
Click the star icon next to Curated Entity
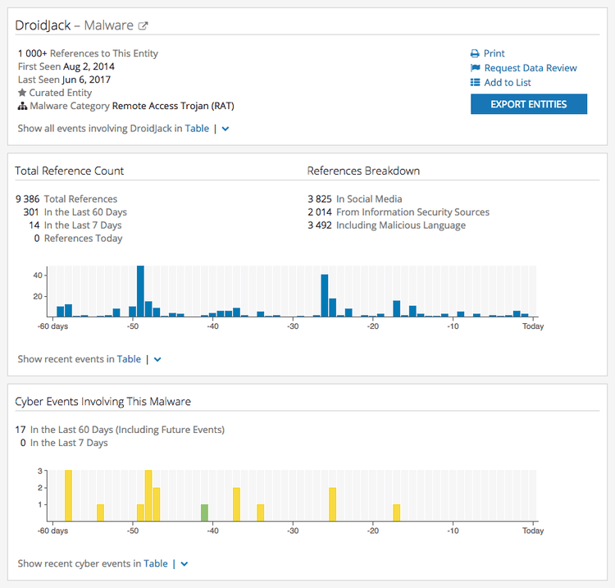tap(22, 93)
